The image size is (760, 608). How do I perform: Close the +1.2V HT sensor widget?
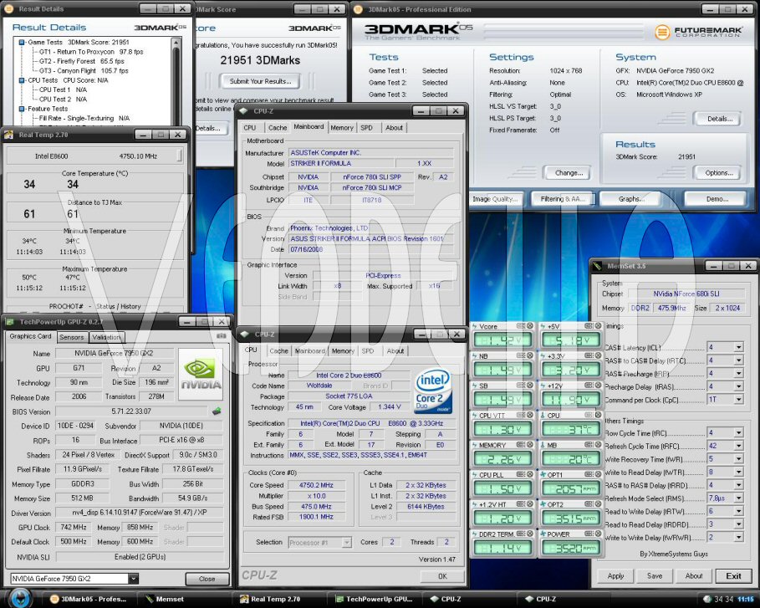530,504
